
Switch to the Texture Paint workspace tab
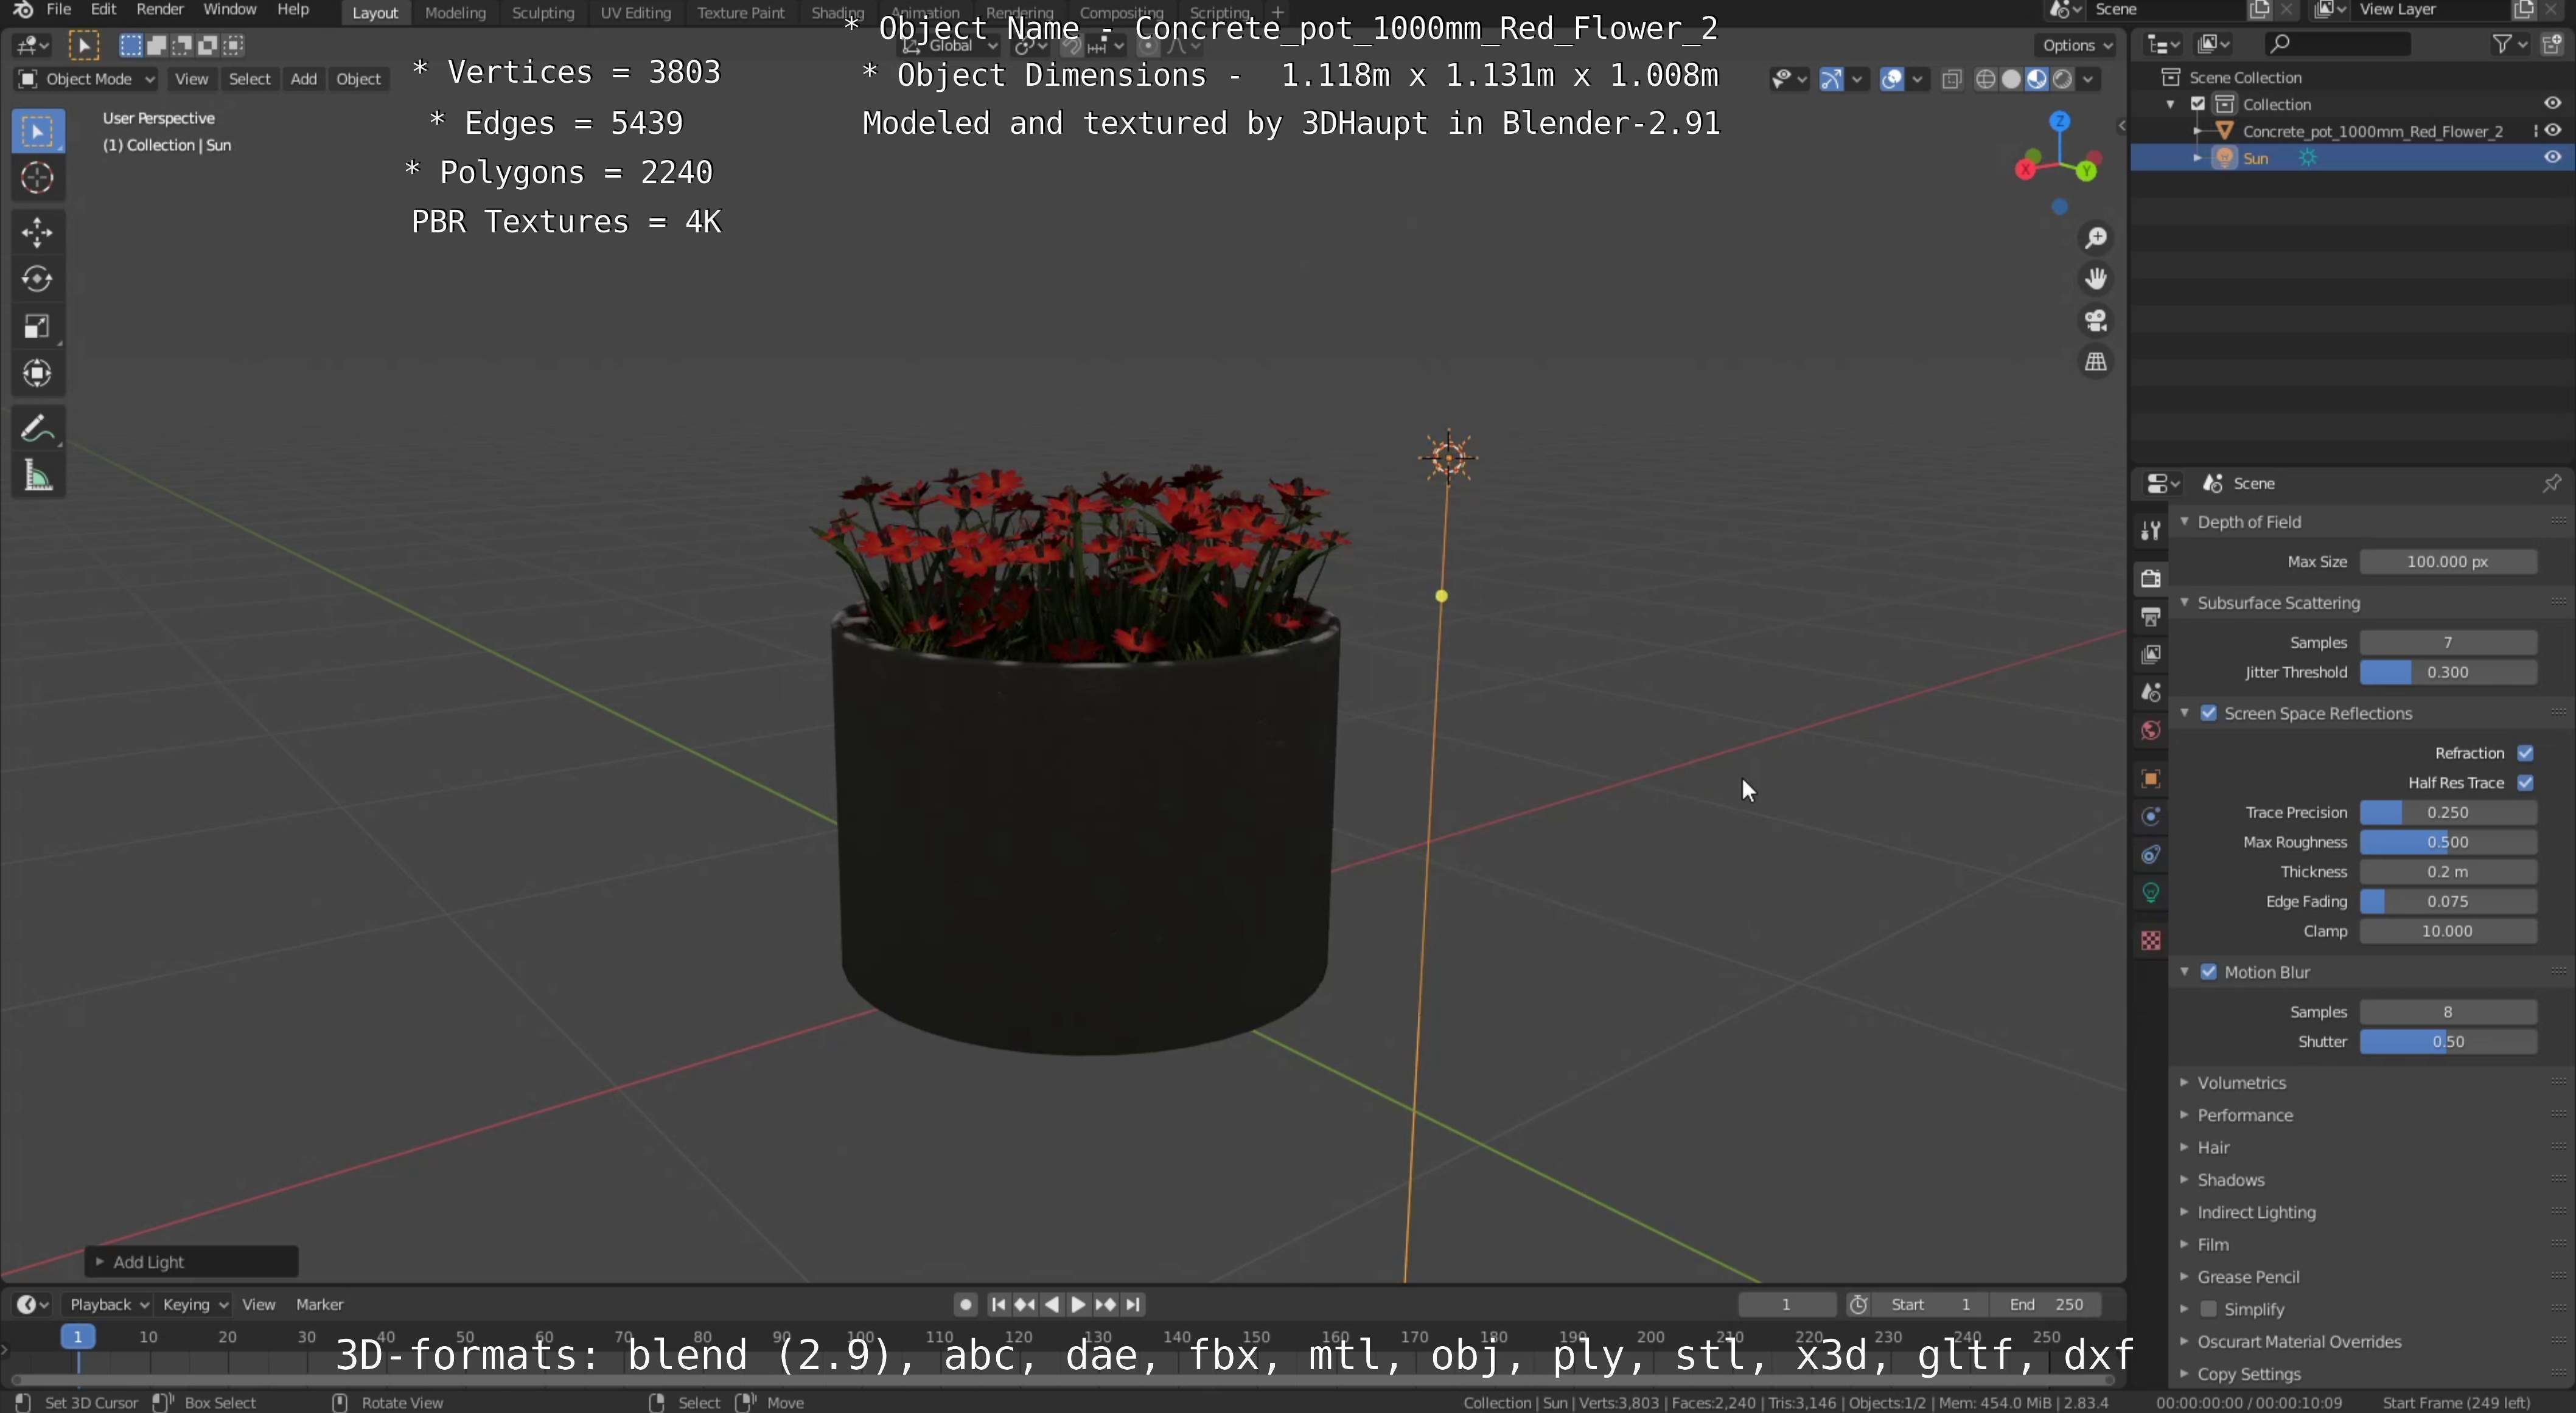coord(741,13)
